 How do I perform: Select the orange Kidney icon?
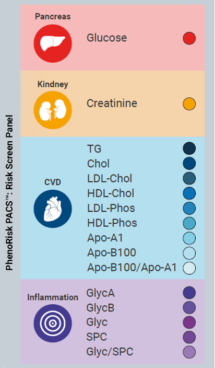[53, 110]
